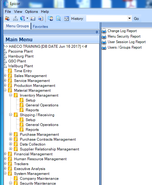Click the Go button
This screenshot has width=152, height=185.
(x=136, y=19)
